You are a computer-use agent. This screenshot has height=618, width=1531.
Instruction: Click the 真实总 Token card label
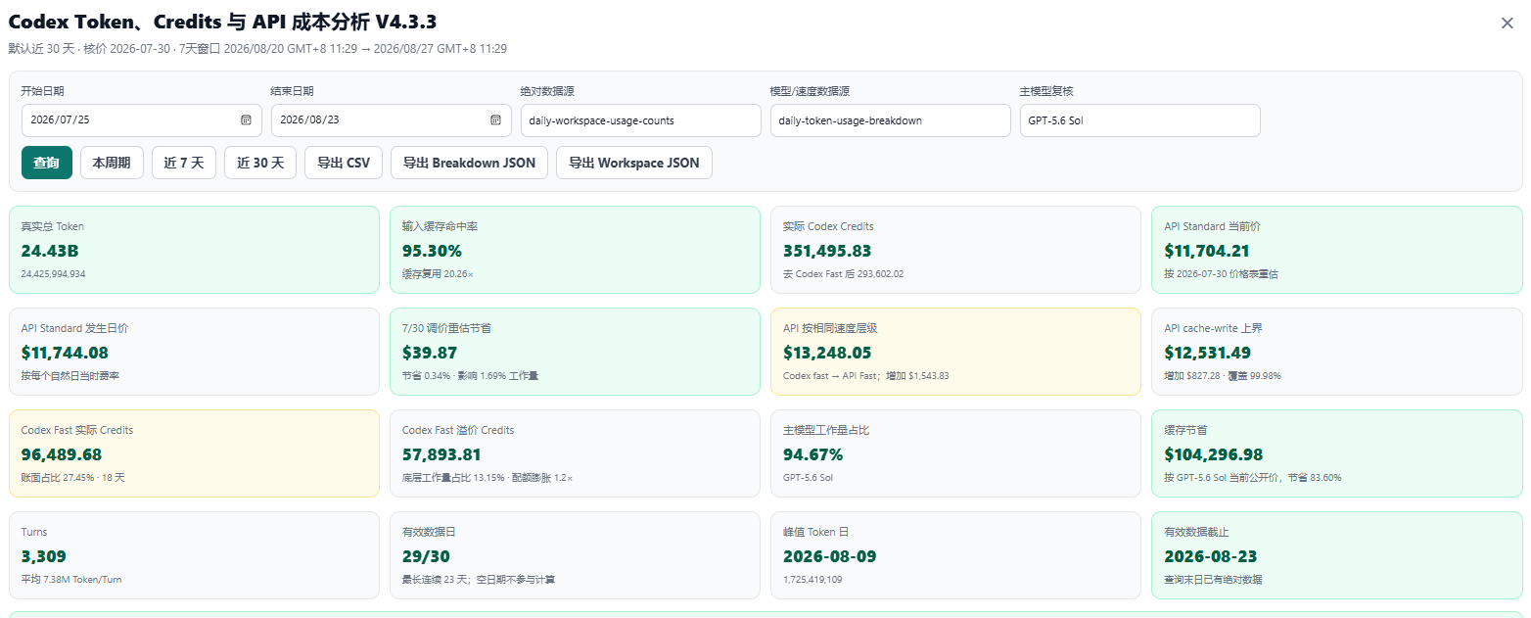pyautogui.click(x=53, y=226)
